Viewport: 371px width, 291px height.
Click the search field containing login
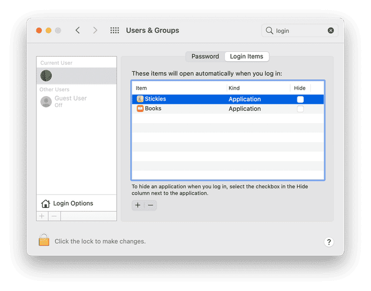point(300,31)
